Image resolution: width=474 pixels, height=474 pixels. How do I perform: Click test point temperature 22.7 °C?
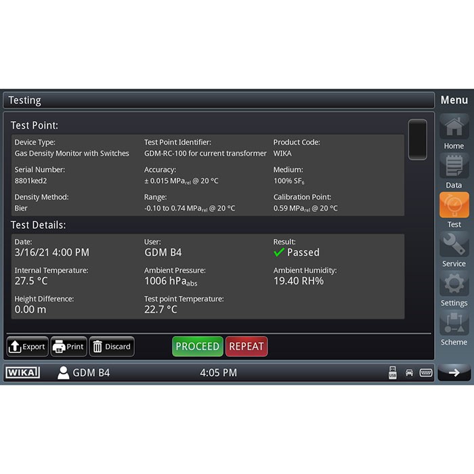(160, 309)
